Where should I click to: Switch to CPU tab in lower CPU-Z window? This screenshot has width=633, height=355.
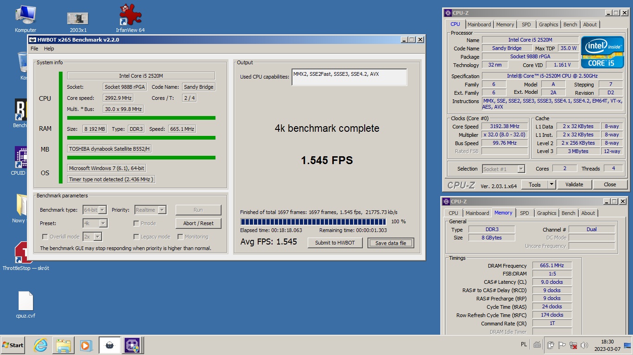453,213
